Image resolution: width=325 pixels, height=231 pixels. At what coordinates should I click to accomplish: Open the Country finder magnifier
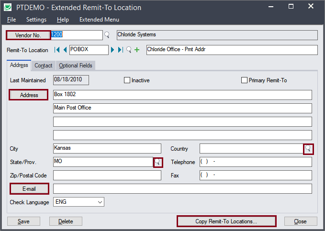[x=308, y=149]
